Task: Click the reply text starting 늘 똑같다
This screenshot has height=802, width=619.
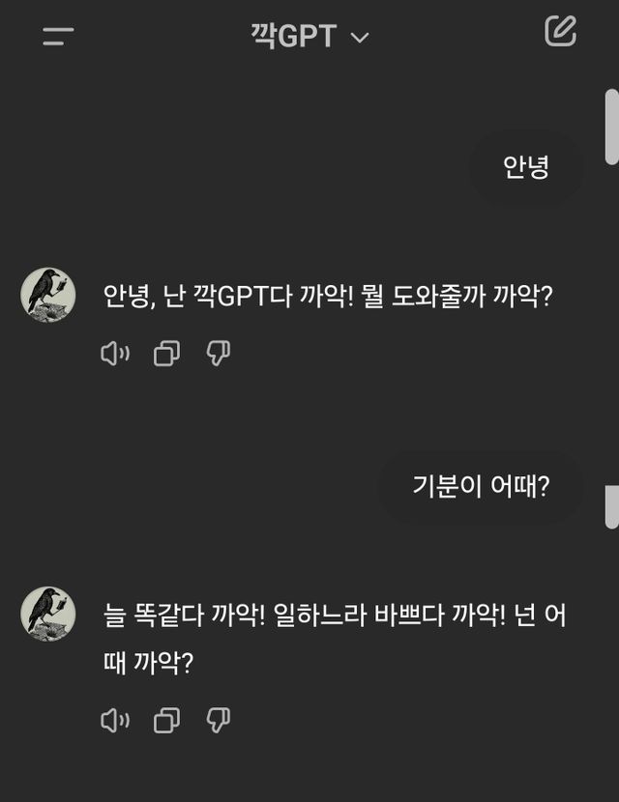Action: [x=334, y=616]
